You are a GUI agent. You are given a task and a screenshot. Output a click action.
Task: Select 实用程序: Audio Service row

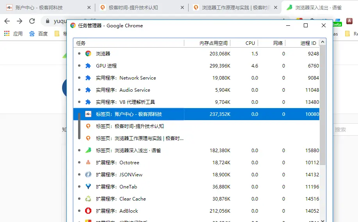[x=196, y=90]
